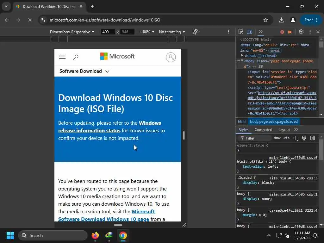Switch to the Styles tab
The height and width of the screenshot is (243, 324).
[x=243, y=129]
